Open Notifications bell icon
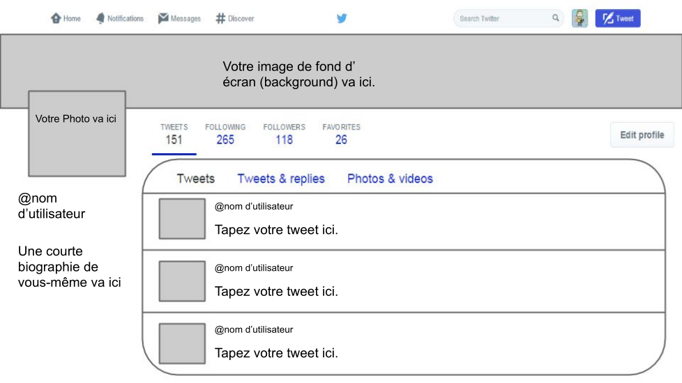682x383 pixels. pos(100,19)
